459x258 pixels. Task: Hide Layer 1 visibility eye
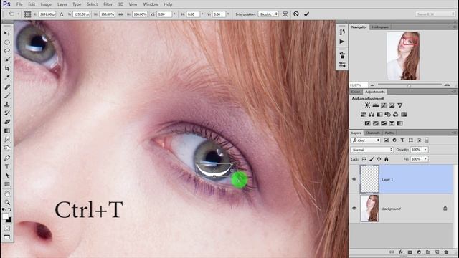(x=354, y=179)
